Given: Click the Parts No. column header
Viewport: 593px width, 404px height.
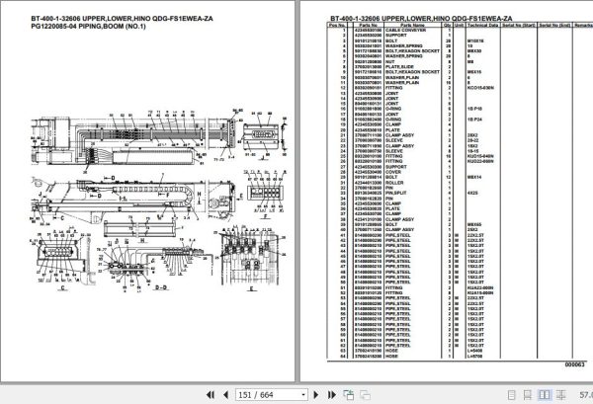Looking at the screenshot, I should 369,25.
